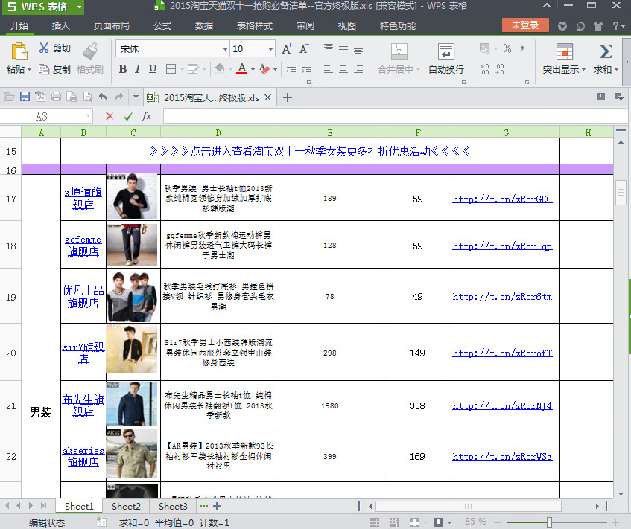Select the Format Painter (格式刷) tool
This screenshot has width=631, height=529.
pos(90,51)
